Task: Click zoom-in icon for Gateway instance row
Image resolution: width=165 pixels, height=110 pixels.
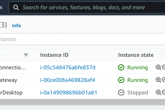Action: tap(158, 80)
